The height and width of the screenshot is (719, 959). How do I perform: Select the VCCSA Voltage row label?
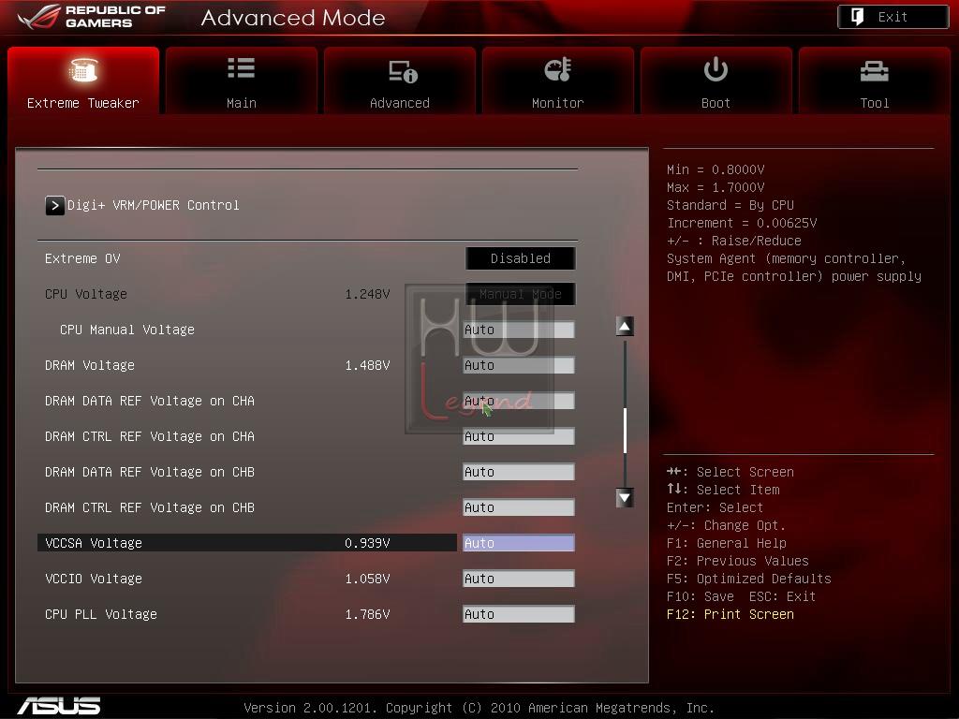94,543
